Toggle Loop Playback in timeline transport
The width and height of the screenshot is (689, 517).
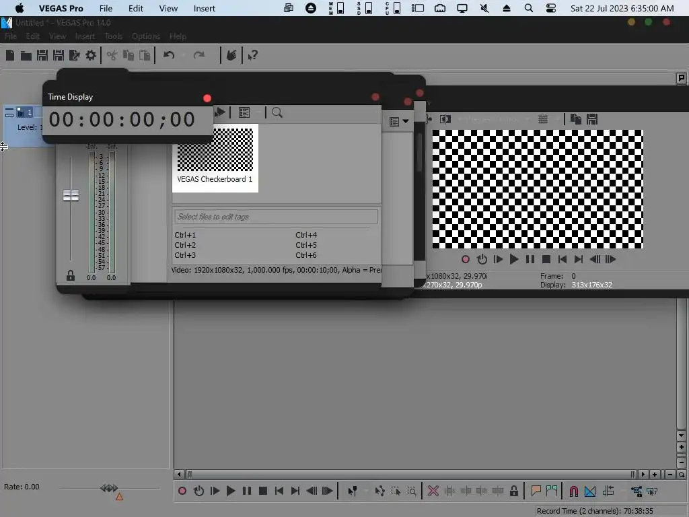(x=198, y=491)
